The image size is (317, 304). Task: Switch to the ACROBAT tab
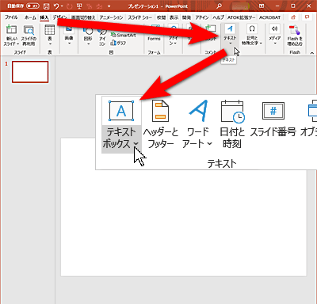[269, 17]
